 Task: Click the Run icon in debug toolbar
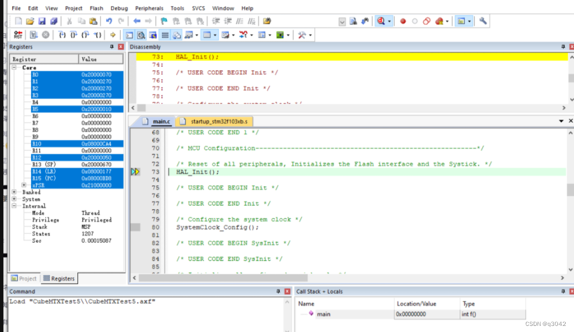(33, 35)
